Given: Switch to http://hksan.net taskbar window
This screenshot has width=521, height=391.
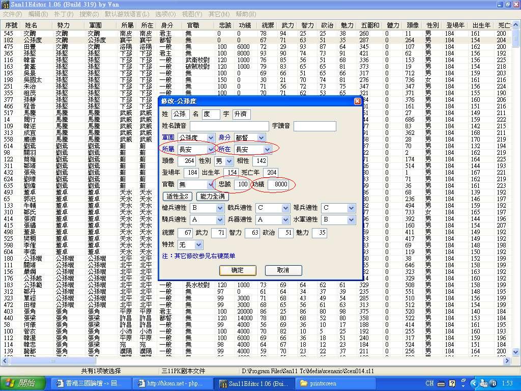Looking at the screenshot, I should (x=172, y=383).
